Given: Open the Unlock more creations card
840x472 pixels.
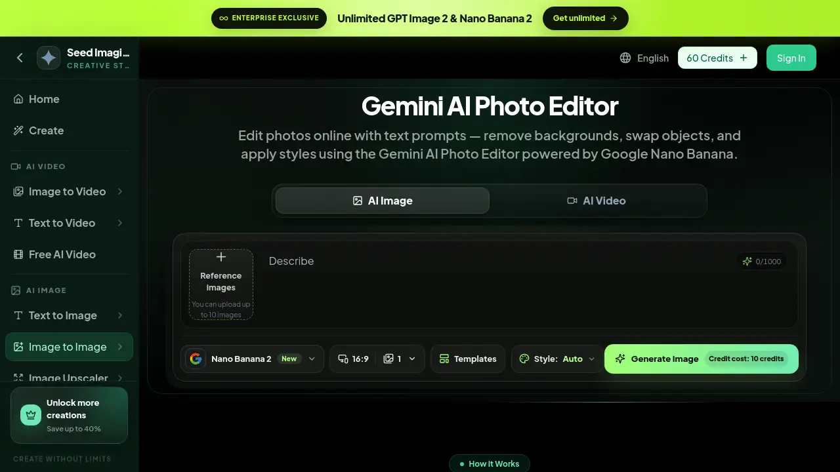Looking at the screenshot, I should tap(69, 415).
